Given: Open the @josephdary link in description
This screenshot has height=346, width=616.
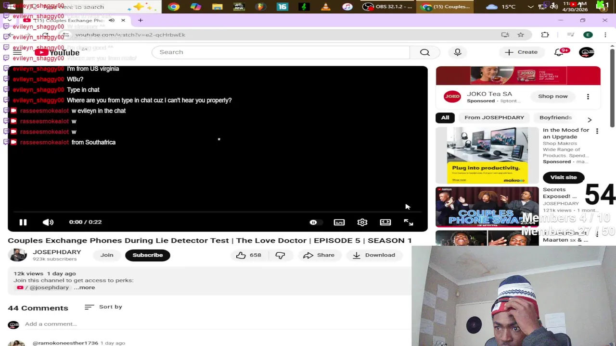Looking at the screenshot, I should coord(49,287).
